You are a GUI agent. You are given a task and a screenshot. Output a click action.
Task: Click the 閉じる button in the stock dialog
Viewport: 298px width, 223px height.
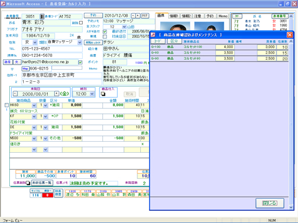coord(269,203)
